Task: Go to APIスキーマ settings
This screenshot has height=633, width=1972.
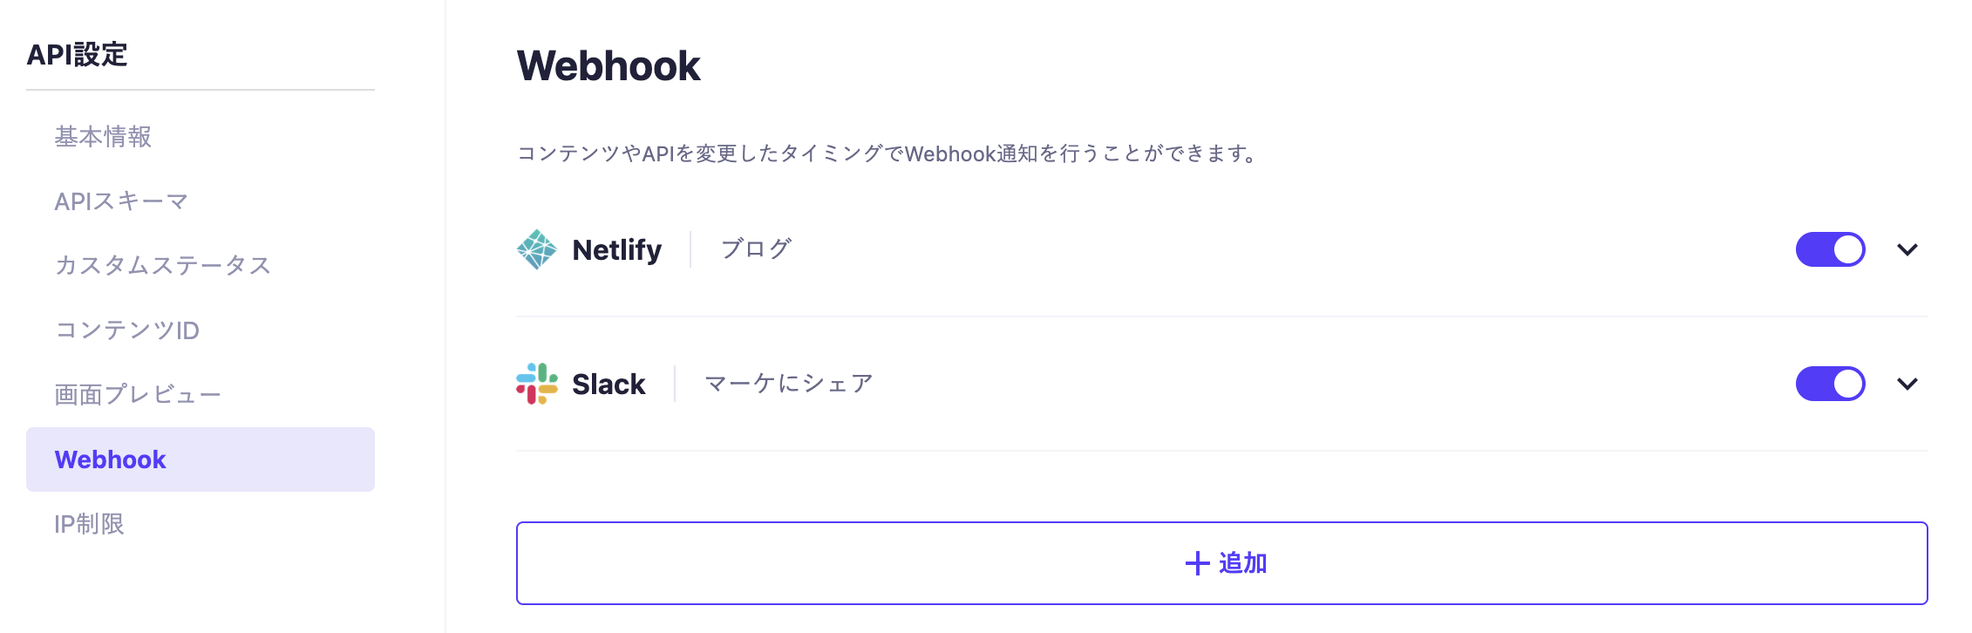Action: [x=121, y=201]
